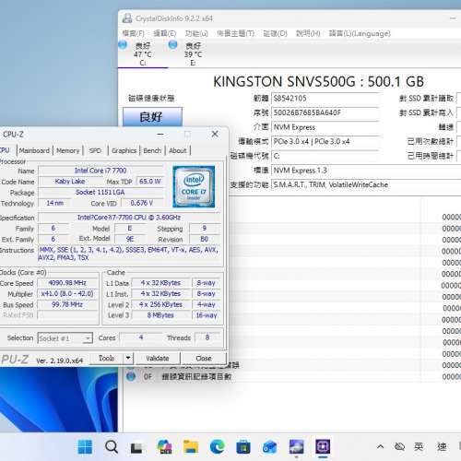Show hidden tray icons chevron
This screenshot has height=461, width=461.
pos(380,446)
